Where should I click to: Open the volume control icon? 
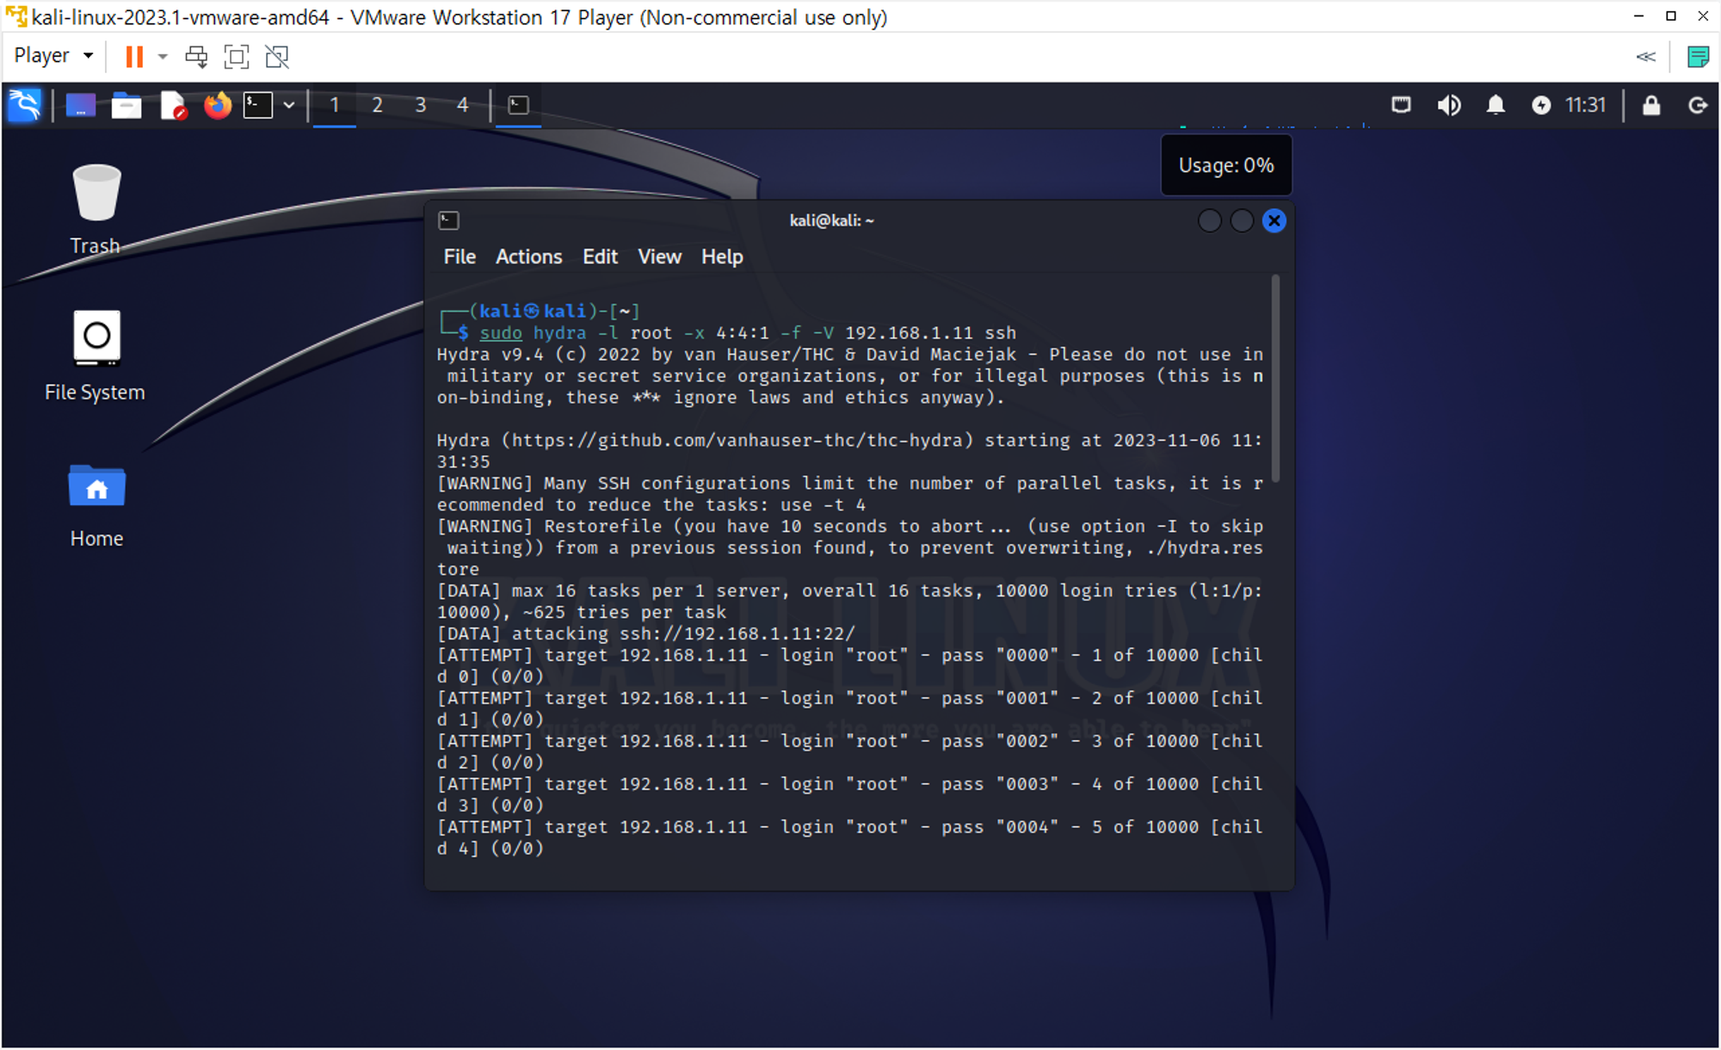click(1449, 105)
